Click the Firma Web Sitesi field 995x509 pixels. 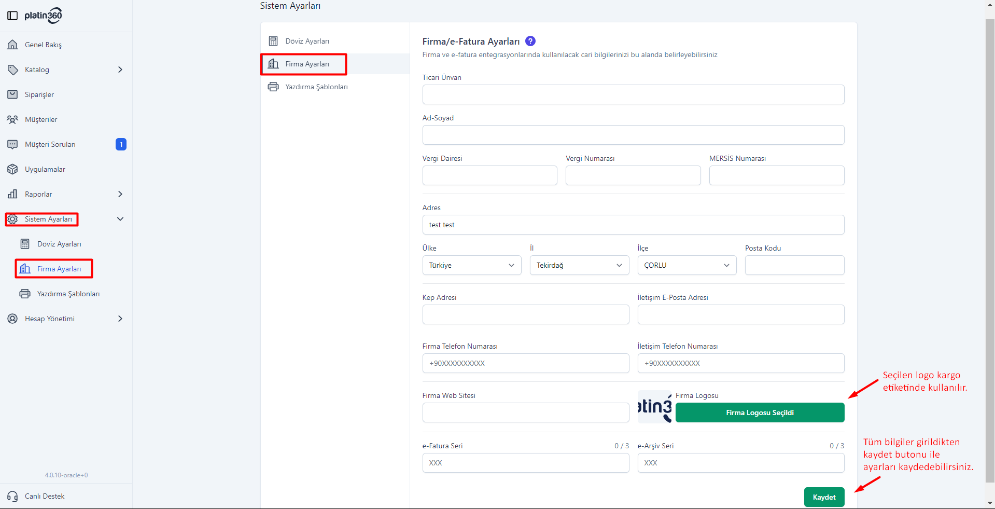point(526,412)
